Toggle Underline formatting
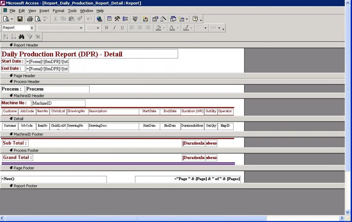 point(122,28)
